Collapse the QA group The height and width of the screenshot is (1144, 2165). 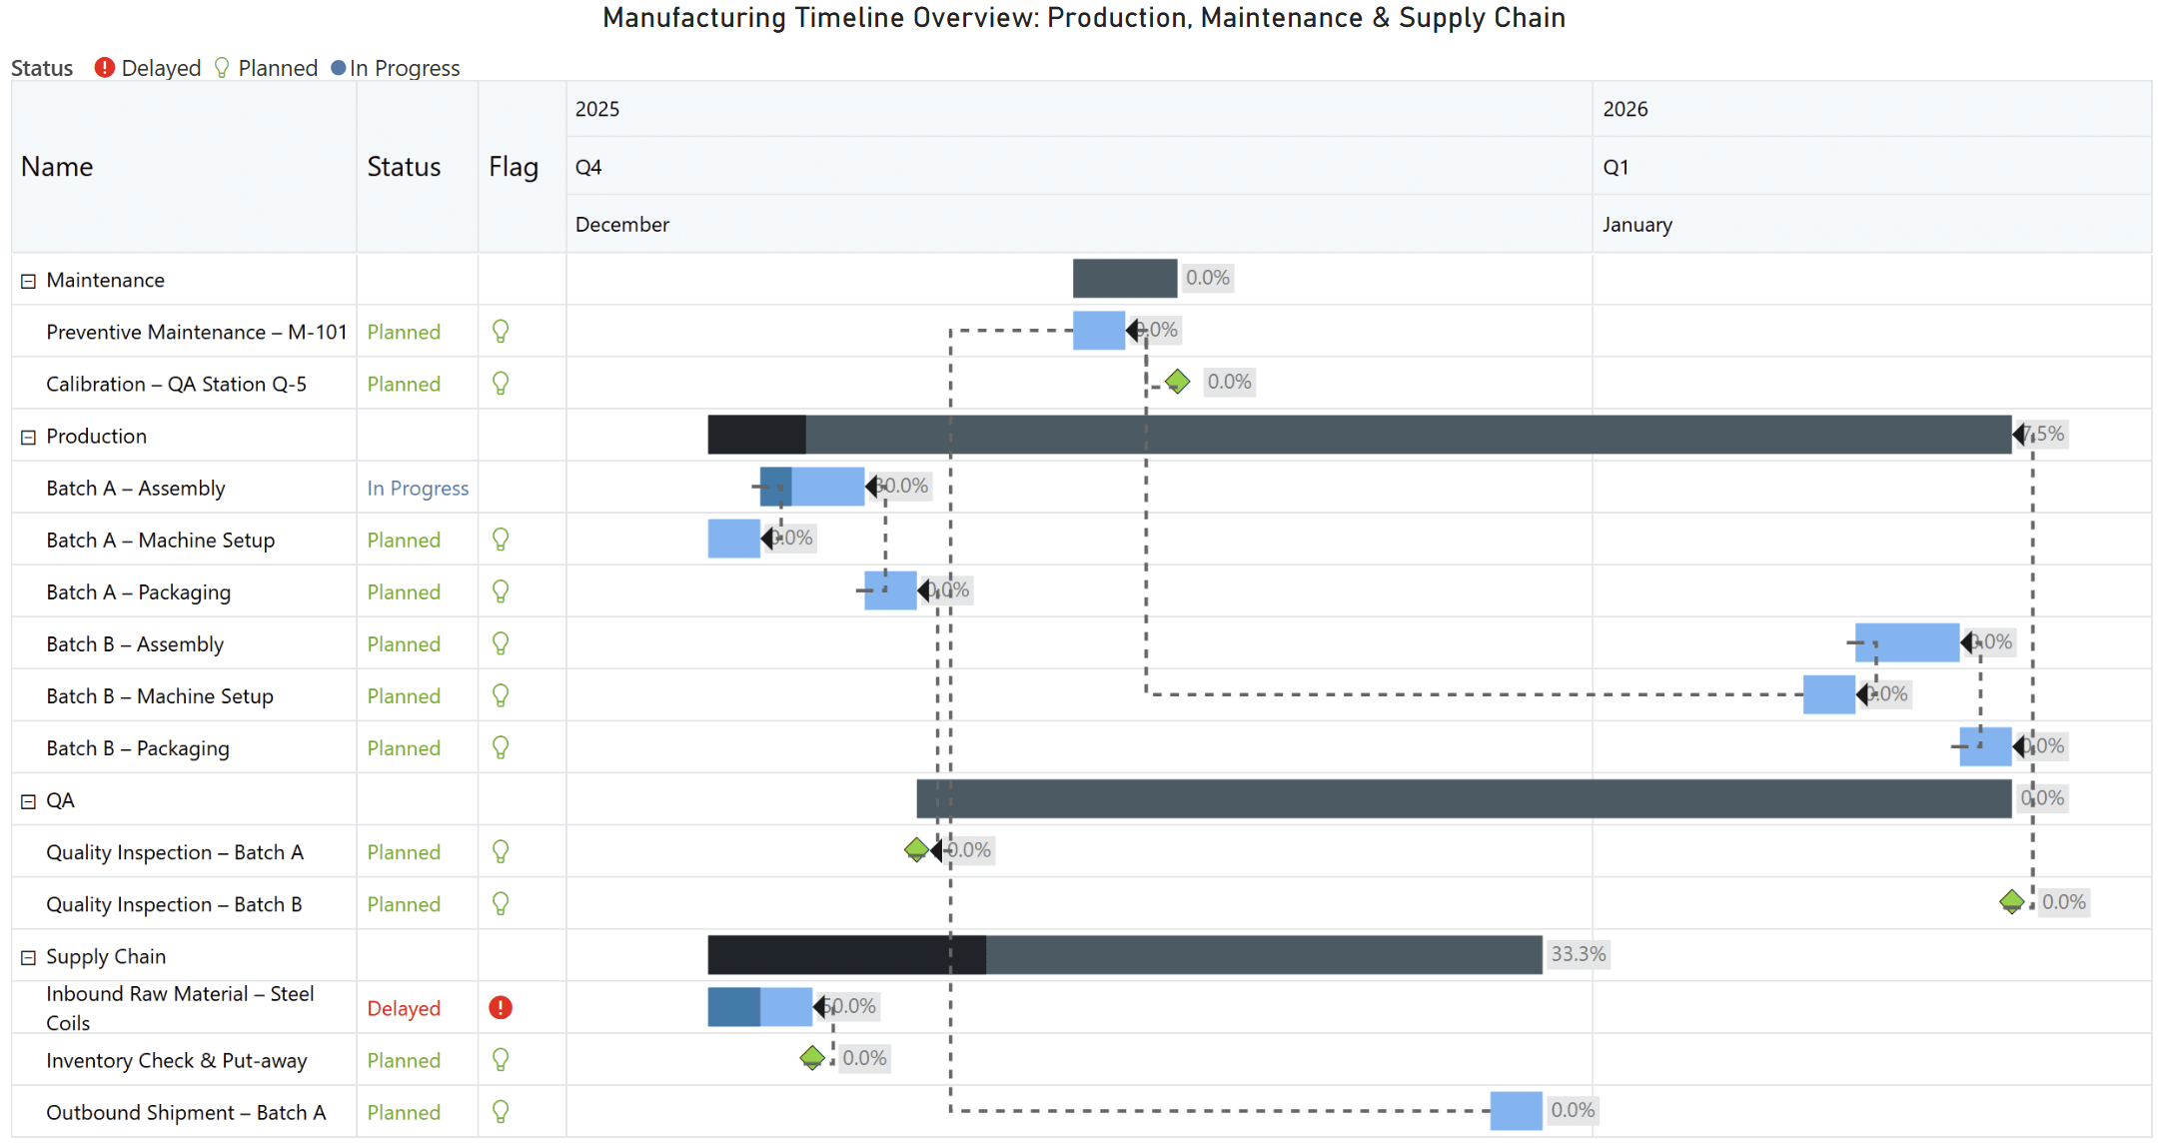[x=29, y=801]
